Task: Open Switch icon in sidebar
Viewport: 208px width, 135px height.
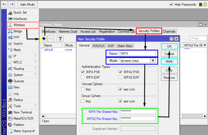Action: click(10, 44)
